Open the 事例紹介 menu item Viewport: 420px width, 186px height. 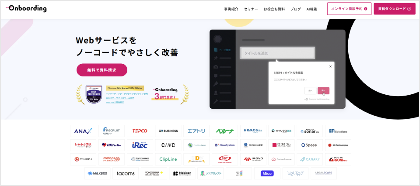(x=231, y=9)
